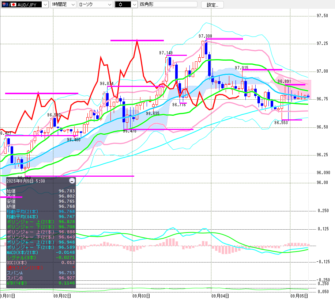Image resolution: width=335 pixels, height=299 pixels.
Task: Collapse the data panel with minus icon
Action: tap(72, 181)
